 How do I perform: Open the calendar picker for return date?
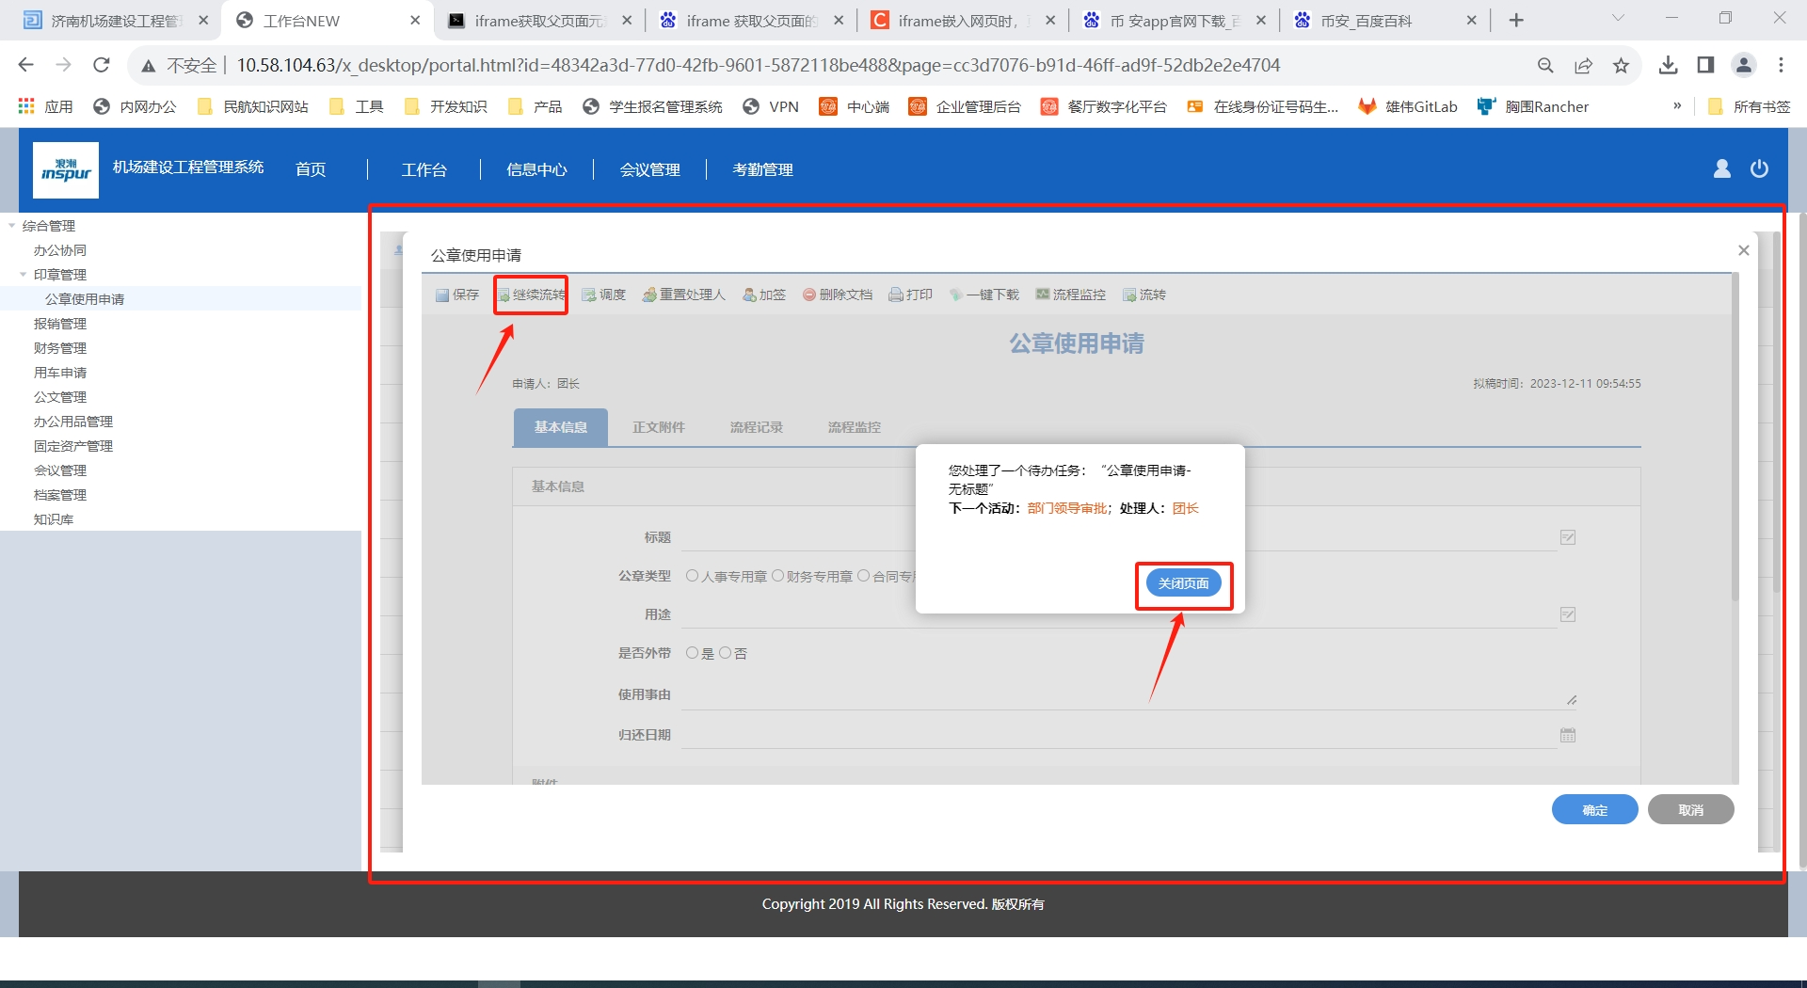coord(1567,735)
